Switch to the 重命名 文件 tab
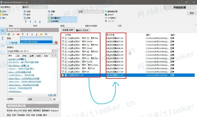Viewport: 197px width, 117px height. click(68, 30)
